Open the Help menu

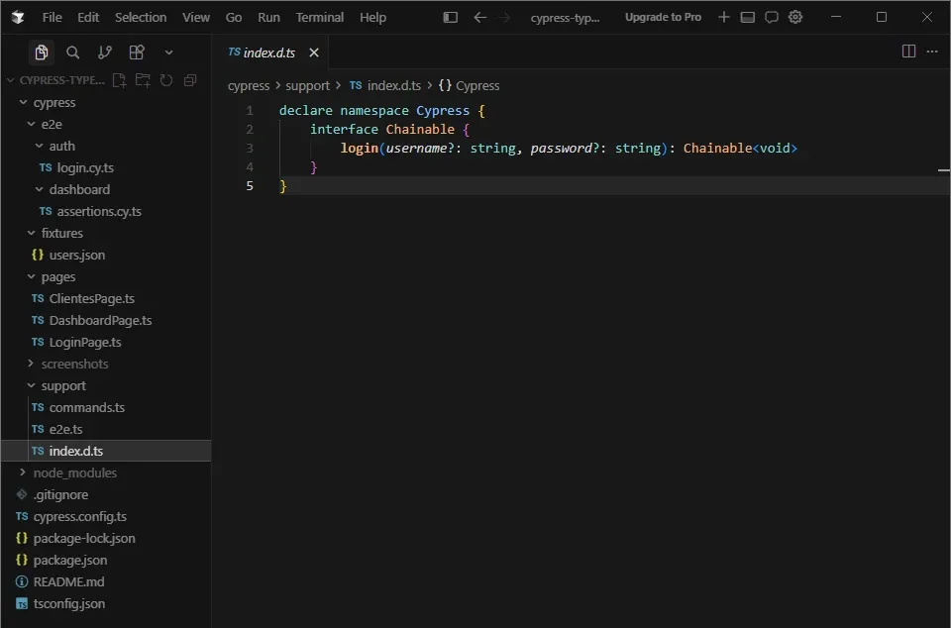click(372, 18)
